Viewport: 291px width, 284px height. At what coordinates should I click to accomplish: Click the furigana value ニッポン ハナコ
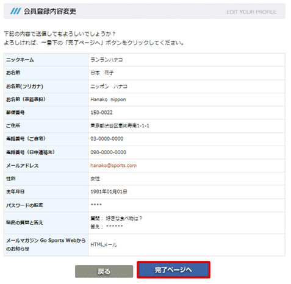click(x=109, y=87)
